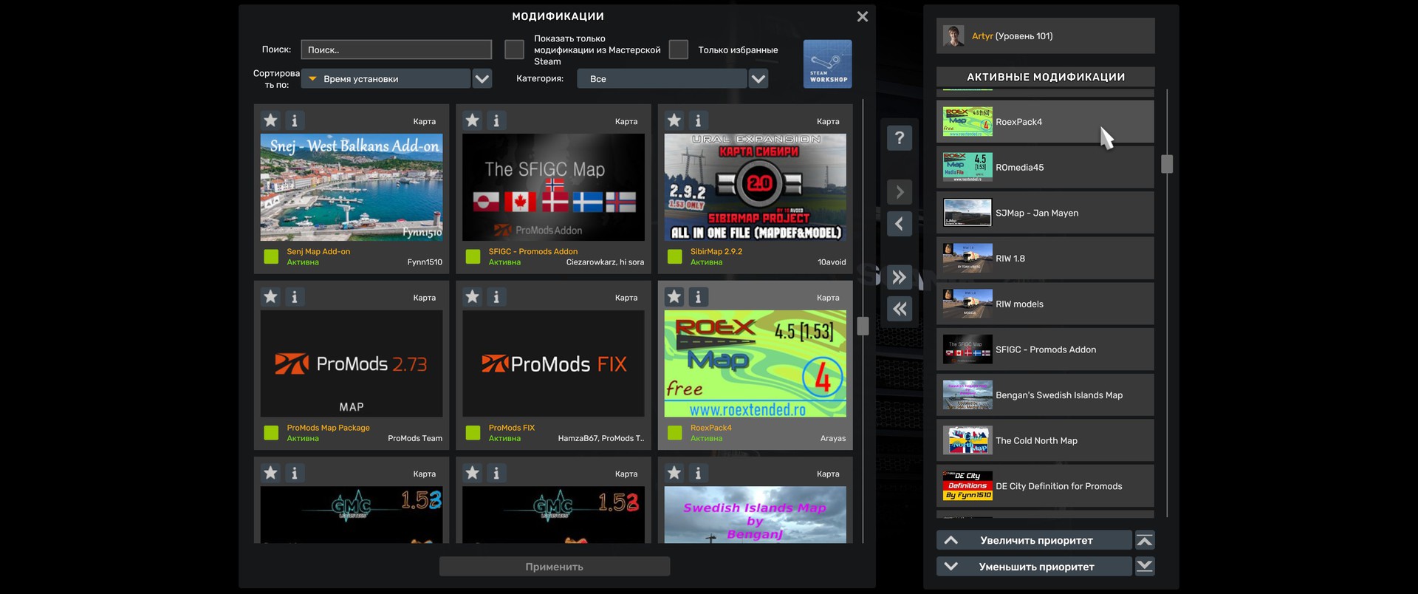Open the Steam Workshop button

tap(827, 64)
